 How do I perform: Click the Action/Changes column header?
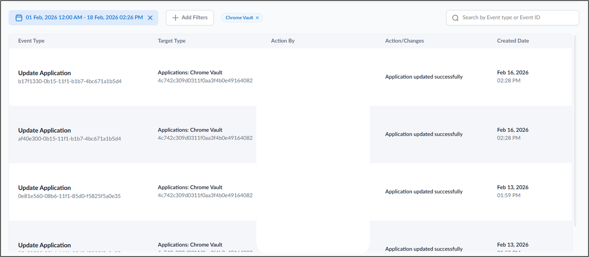point(404,41)
